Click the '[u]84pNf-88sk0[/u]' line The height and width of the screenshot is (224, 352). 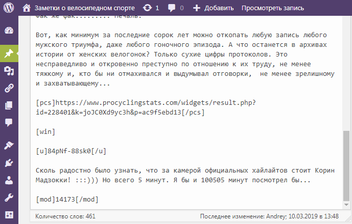coord(71,151)
